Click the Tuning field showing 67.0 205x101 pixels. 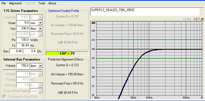coord(23,79)
